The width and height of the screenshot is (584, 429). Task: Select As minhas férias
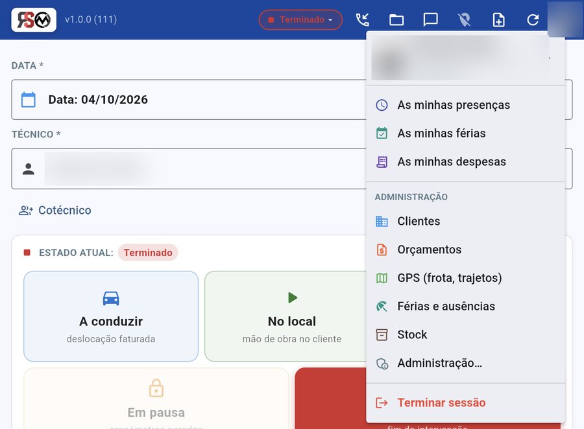465,133
